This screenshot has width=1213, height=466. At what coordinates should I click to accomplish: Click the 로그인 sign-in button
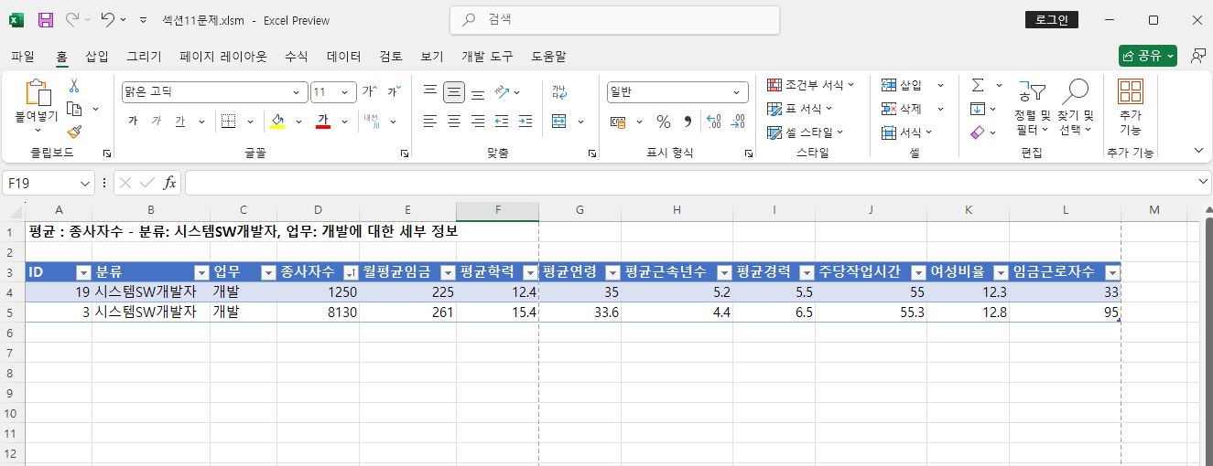coord(1051,20)
